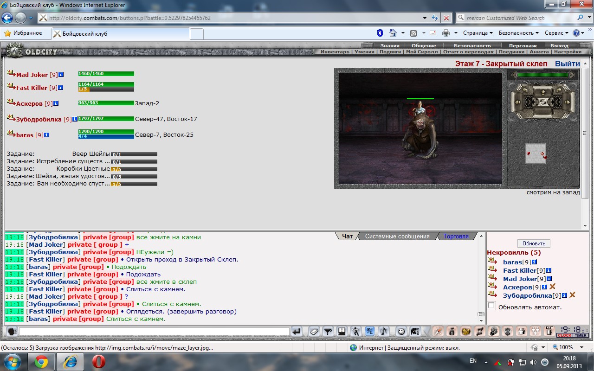Toggle the blue translit icon in chat bar

(370, 332)
